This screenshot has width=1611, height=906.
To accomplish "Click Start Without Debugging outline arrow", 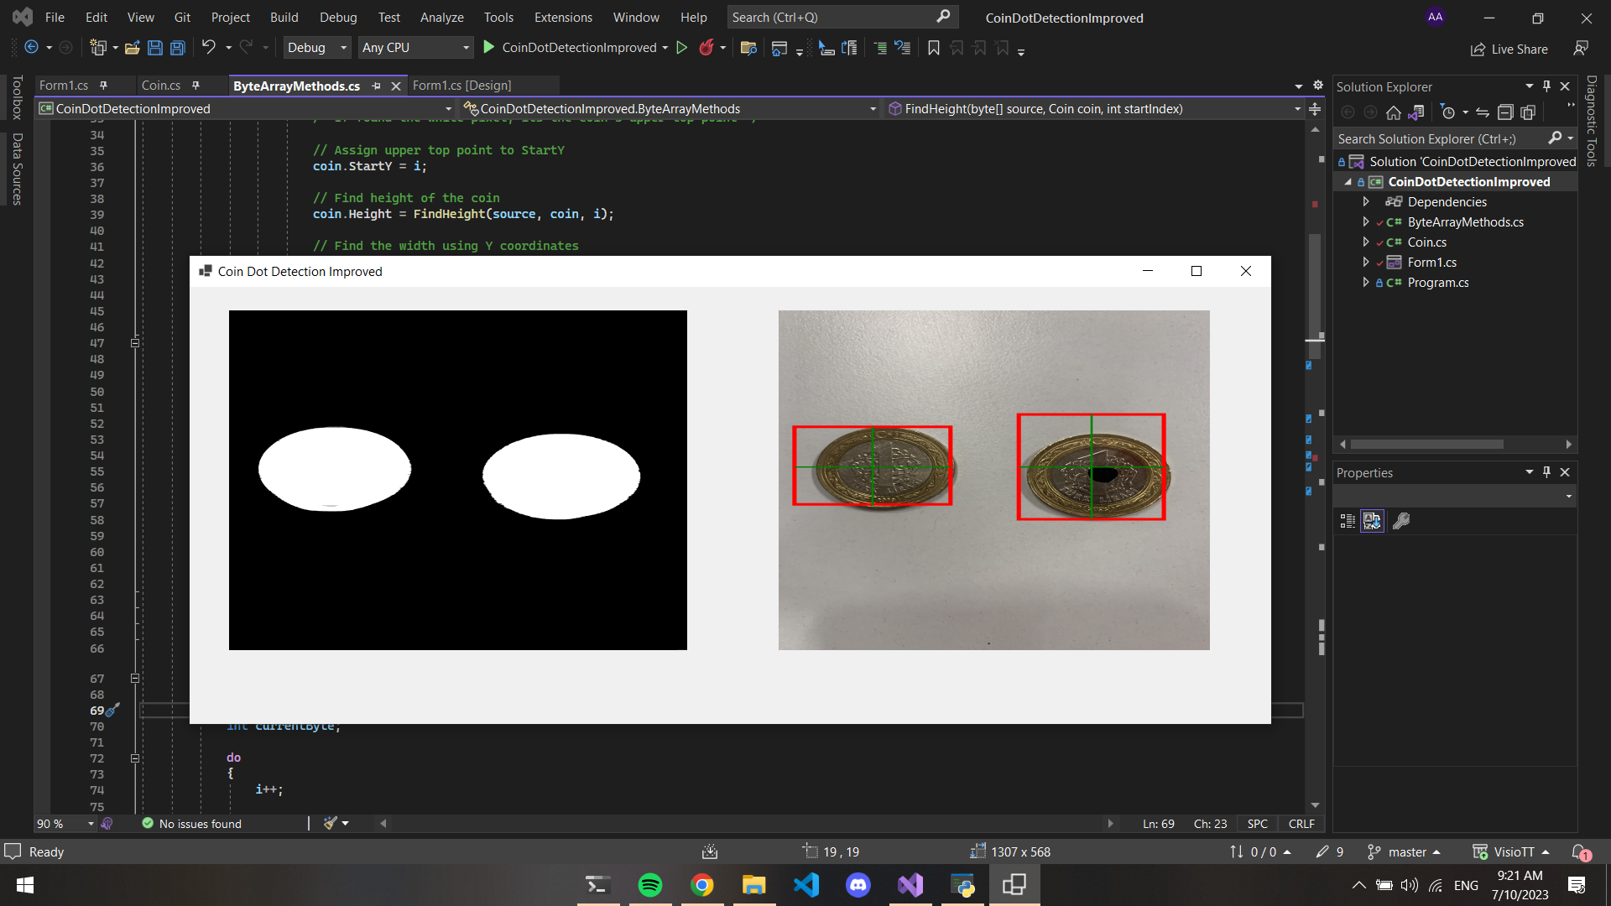I will [x=682, y=48].
